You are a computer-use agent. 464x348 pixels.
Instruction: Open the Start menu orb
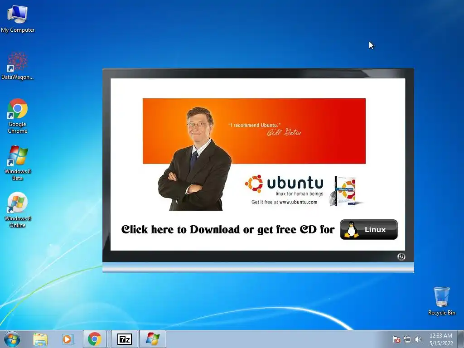click(x=12, y=339)
